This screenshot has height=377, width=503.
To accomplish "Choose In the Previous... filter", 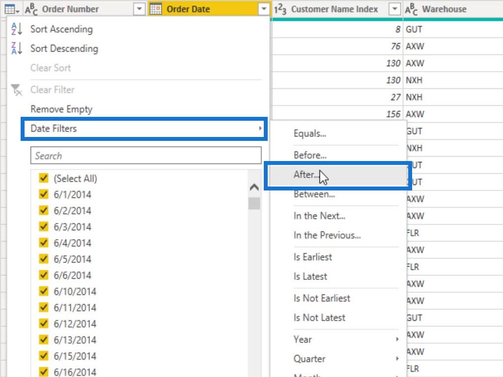I will point(327,235).
